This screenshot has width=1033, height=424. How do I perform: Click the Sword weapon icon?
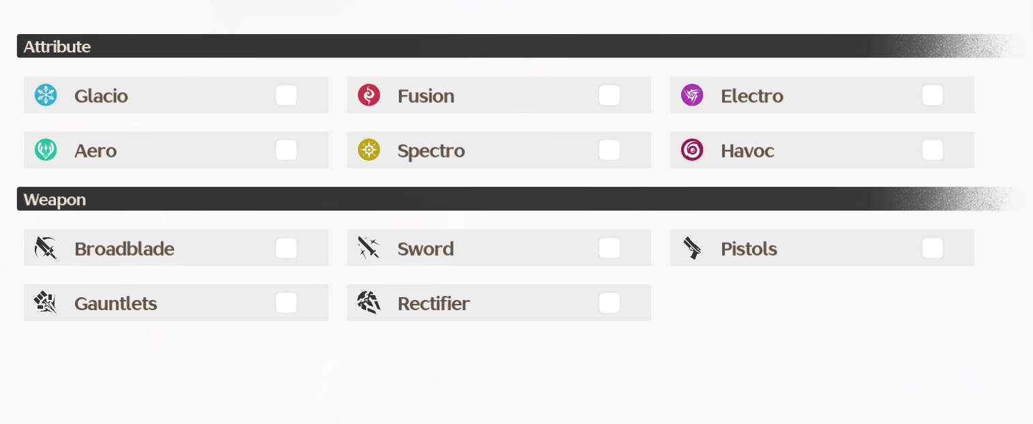[x=369, y=248]
